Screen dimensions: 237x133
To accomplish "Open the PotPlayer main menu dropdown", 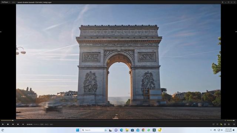I will coord(6,2).
